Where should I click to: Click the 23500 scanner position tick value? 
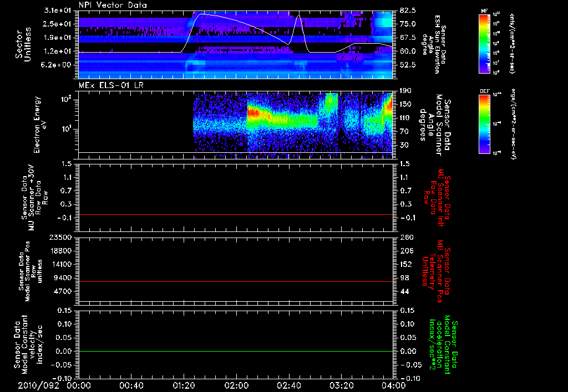(60, 238)
